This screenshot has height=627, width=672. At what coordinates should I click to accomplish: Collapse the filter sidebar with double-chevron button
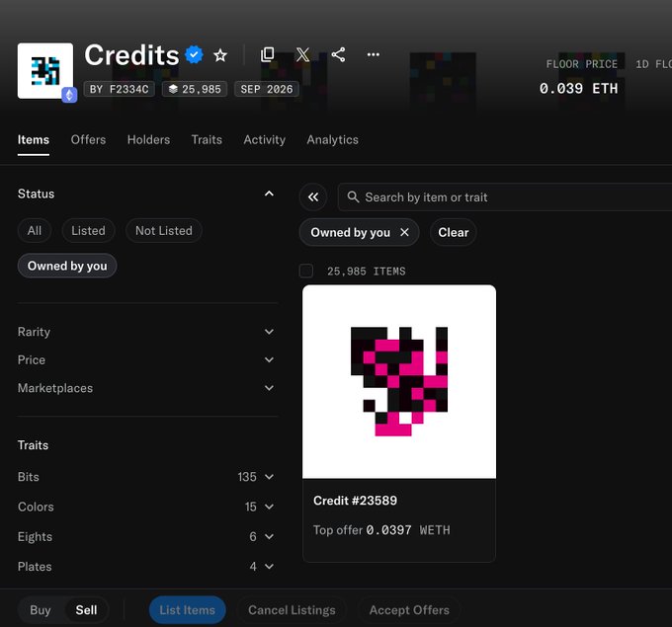click(x=313, y=197)
